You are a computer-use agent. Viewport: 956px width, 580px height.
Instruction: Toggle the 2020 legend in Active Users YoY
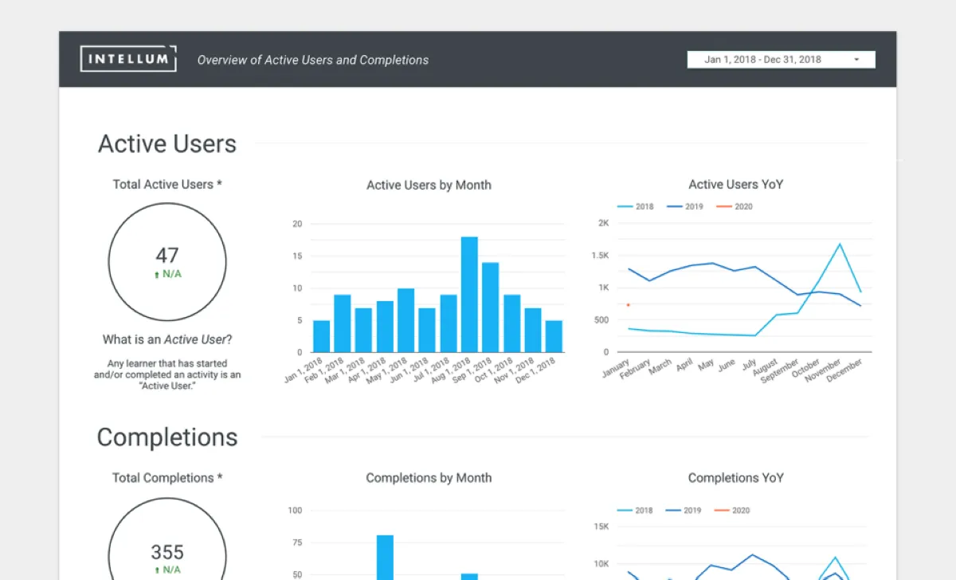tap(734, 206)
